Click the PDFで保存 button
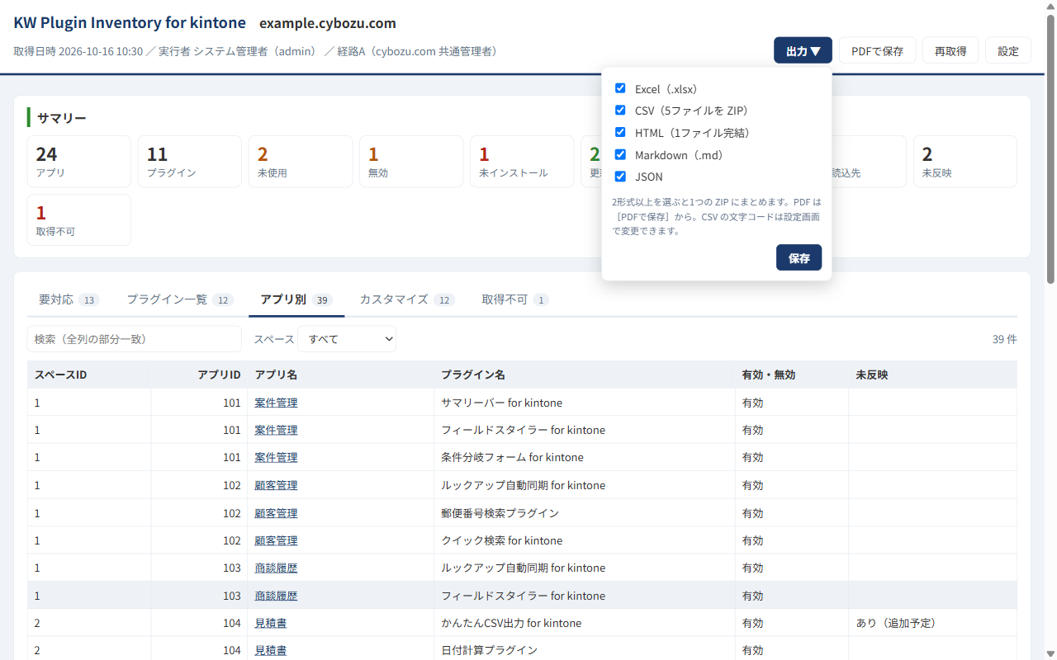Screen dimensions: 1057x660 [x=877, y=50]
